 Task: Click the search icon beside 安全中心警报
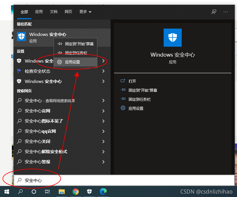(19, 162)
